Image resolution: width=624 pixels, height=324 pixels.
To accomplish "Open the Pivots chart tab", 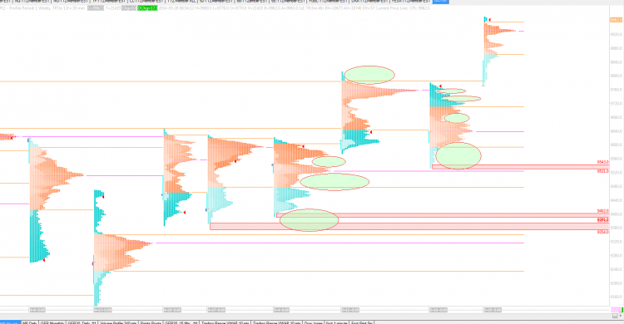I will click(151, 323).
